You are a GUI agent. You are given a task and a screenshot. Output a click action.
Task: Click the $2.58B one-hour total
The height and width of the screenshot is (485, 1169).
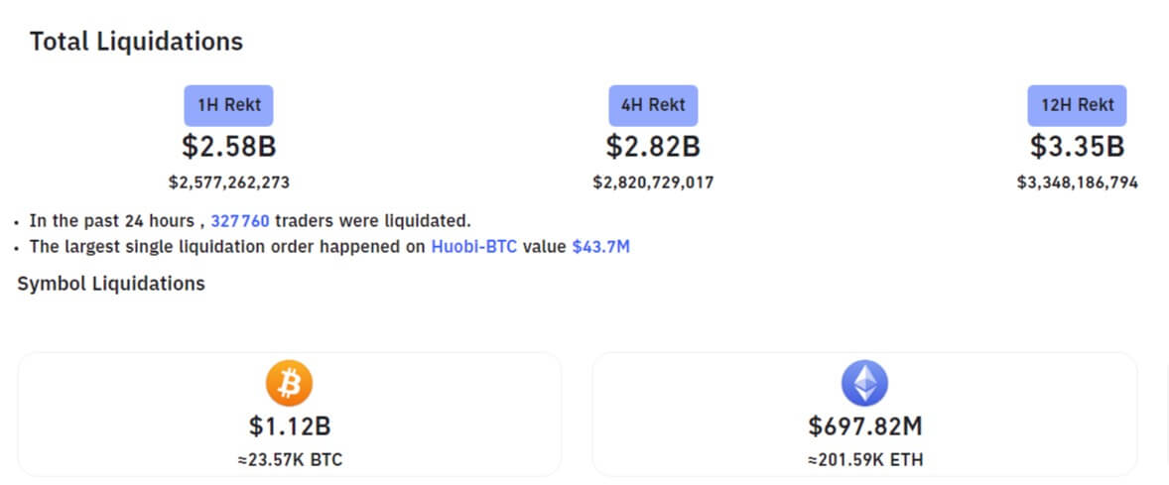pyautogui.click(x=228, y=147)
